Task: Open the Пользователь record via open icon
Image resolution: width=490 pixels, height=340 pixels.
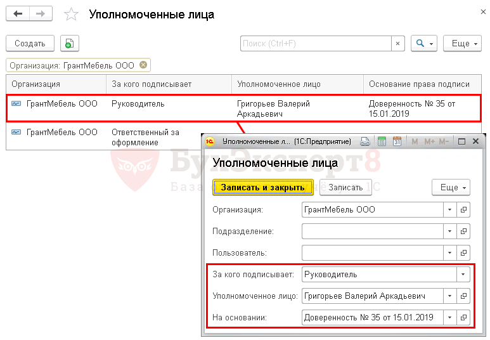Action: click(x=463, y=252)
